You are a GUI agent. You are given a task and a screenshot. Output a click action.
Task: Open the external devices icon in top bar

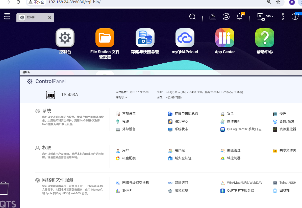point(226,17)
